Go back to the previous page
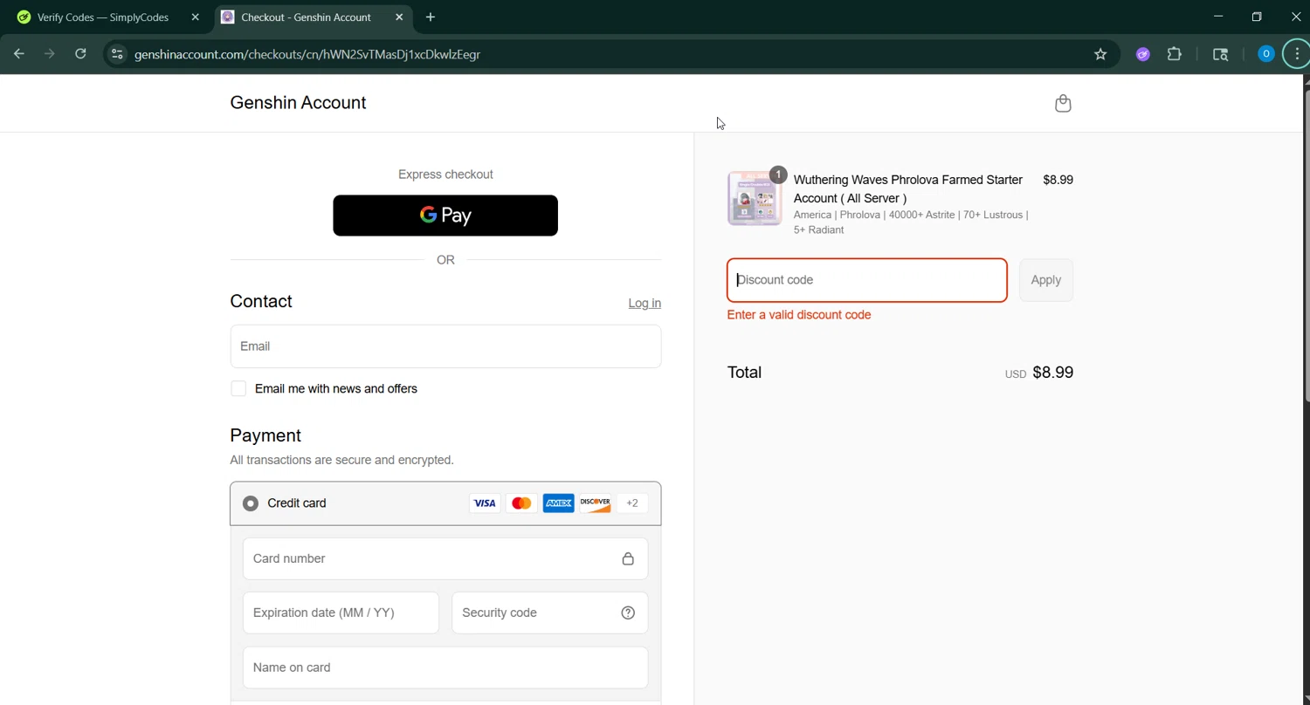 pos(19,54)
